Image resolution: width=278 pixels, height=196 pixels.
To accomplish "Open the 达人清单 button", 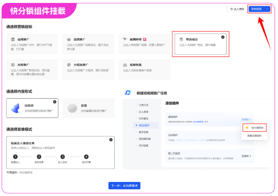I will coord(237,9).
